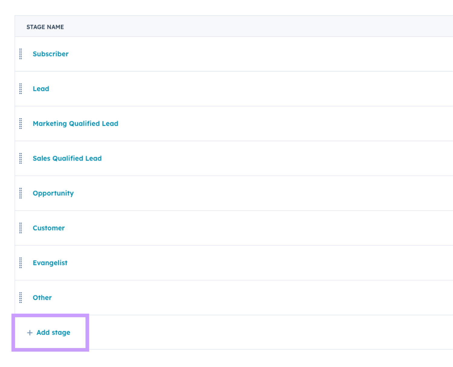Click blank space in the Customer row
This screenshot has width=453, height=367.
tap(242, 228)
